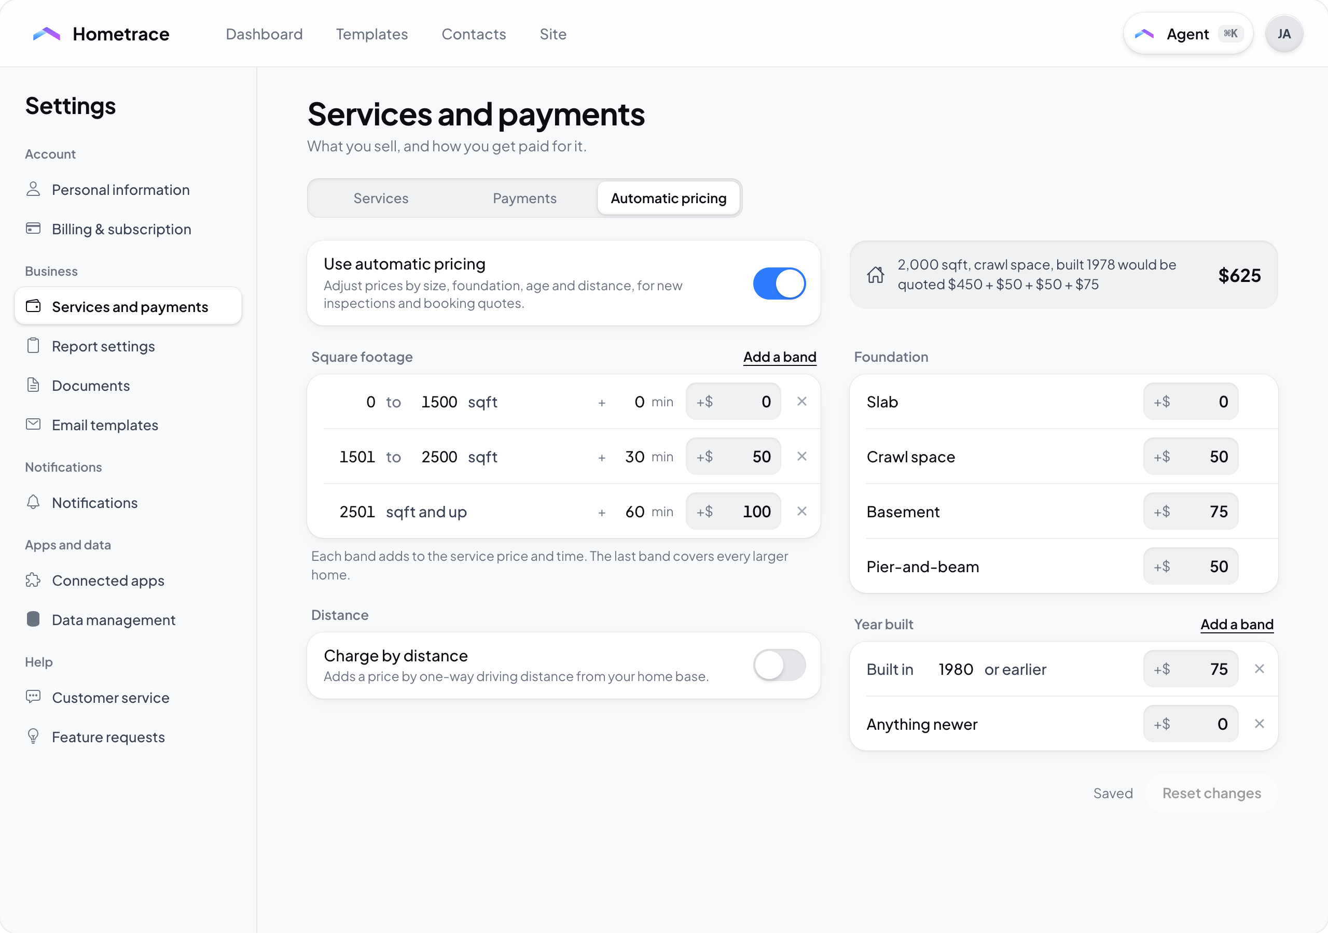Switch to the Services tab

381,198
